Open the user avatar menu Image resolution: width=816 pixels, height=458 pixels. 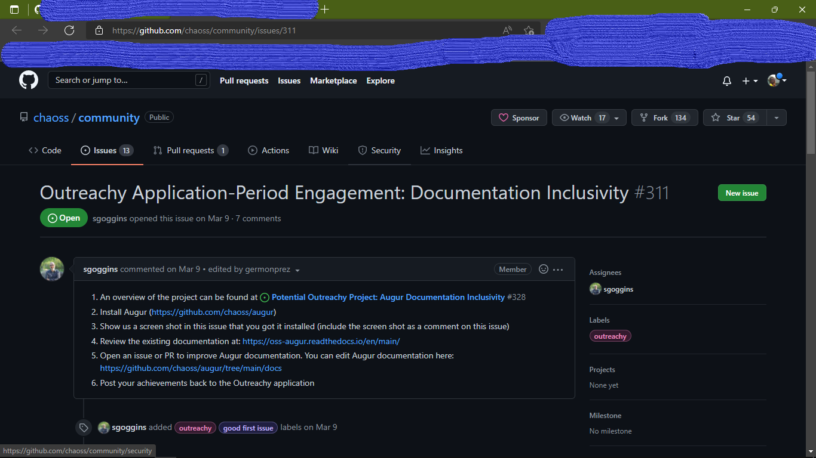click(x=777, y=81)
